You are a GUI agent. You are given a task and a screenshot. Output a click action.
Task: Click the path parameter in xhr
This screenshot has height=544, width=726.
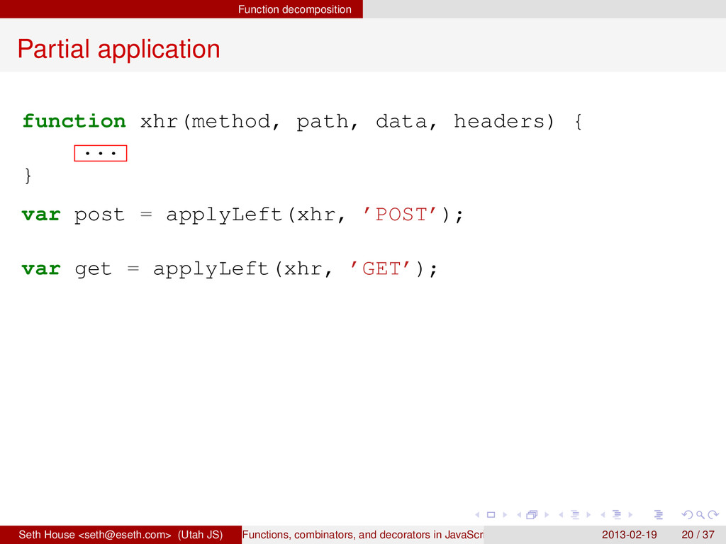coord(323,122)
